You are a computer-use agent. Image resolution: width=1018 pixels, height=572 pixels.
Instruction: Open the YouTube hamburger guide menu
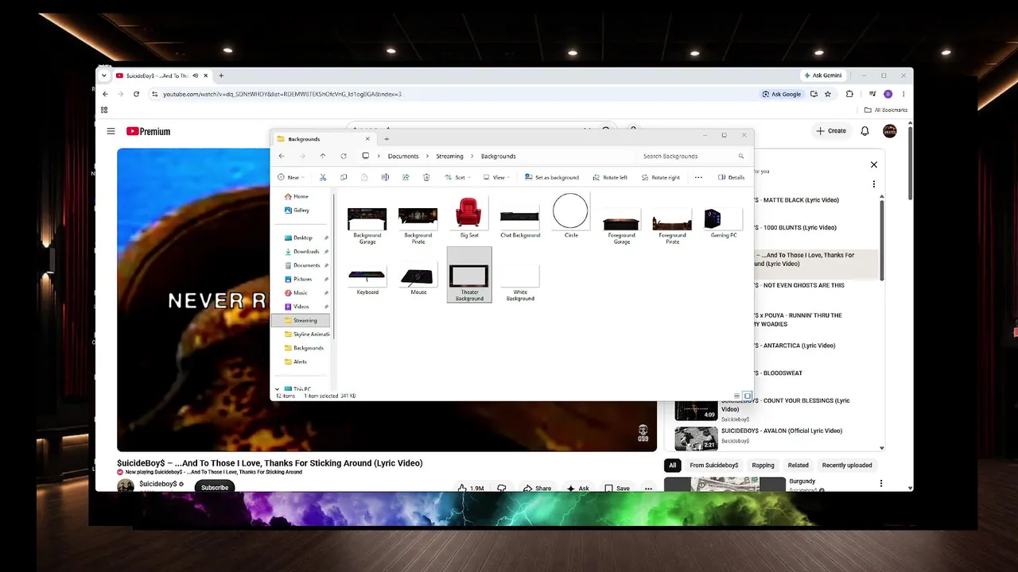coord(111,131)
